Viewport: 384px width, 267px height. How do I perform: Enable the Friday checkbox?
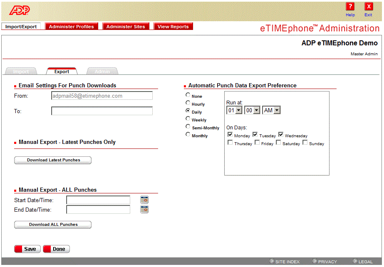(257, 142)
